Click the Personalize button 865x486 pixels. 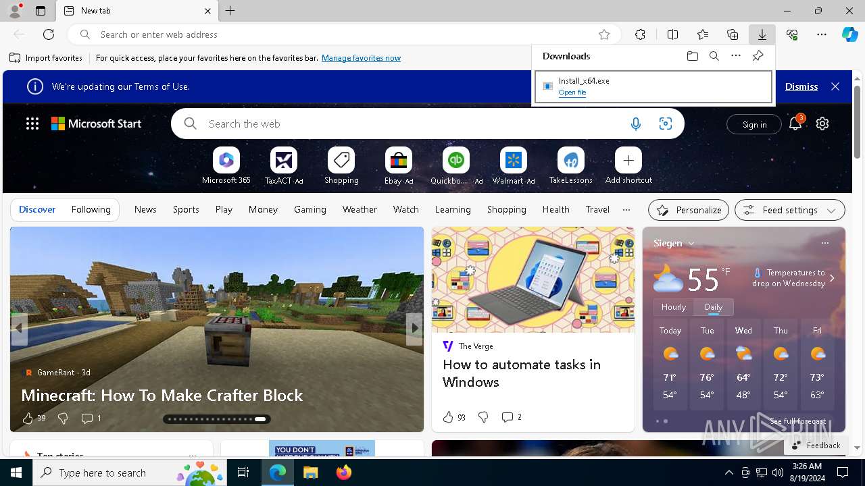(689, 210)
